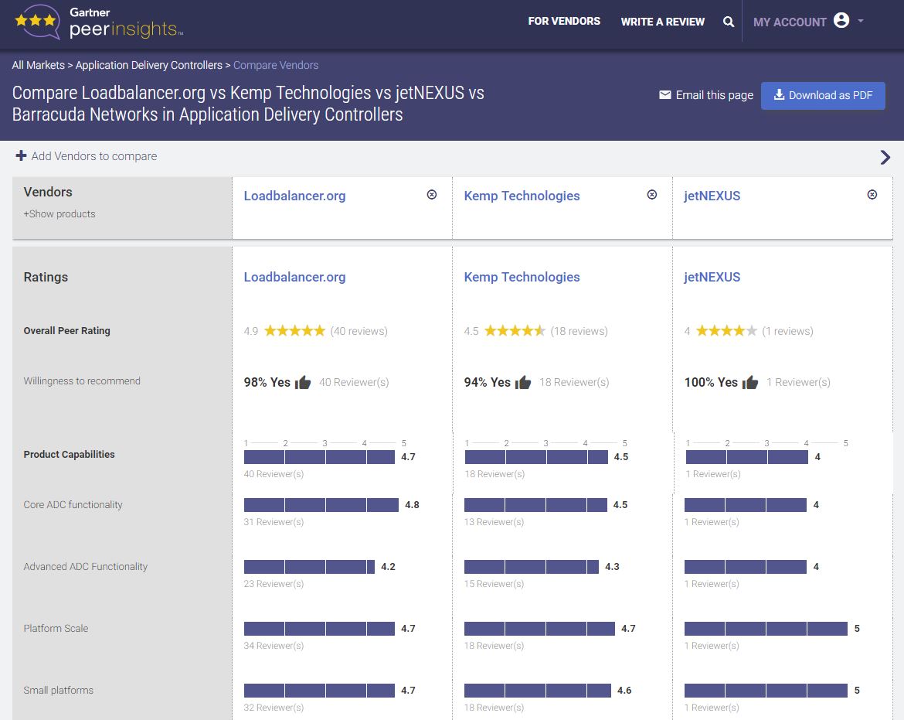The image size is (904, 720).
Task: Open Write a Review menu item
Action: (662, 22)
